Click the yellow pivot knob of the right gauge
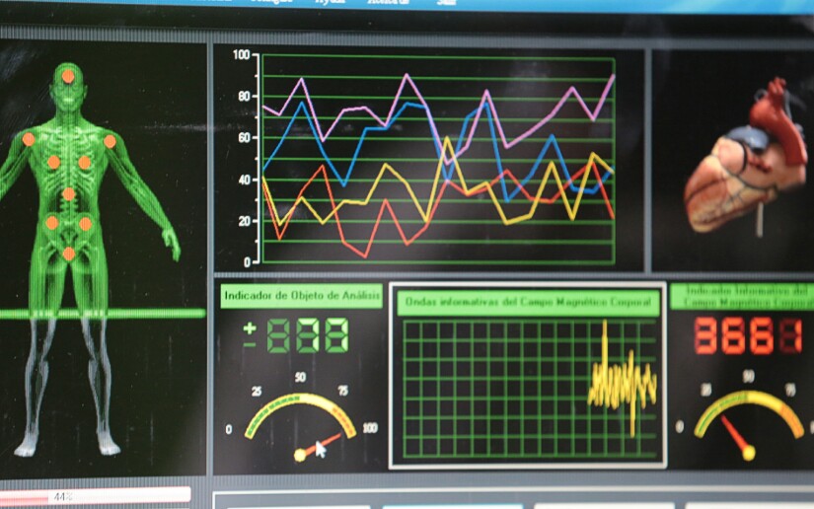The image size is (814, 509). click(748, 454)
